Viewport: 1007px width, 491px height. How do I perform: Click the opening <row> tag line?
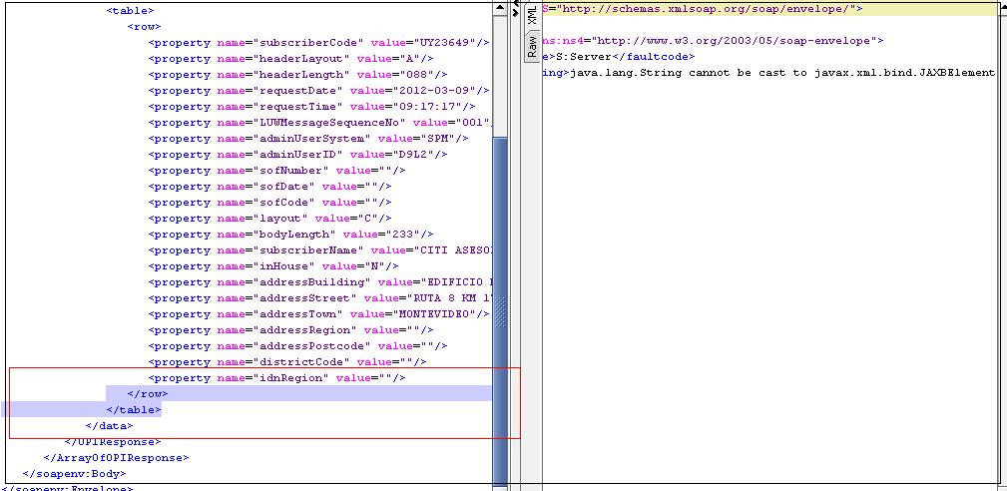(x=145, y=27)
